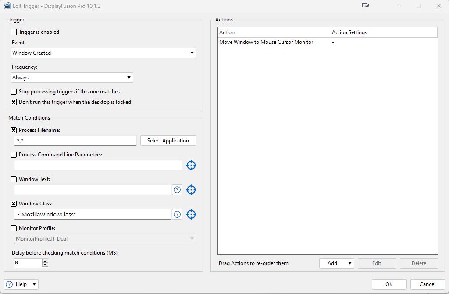This screenshot has height=294, width=449.
Task: Expand the Frequency dropdown set to Always
Action: tap(72, 78)
